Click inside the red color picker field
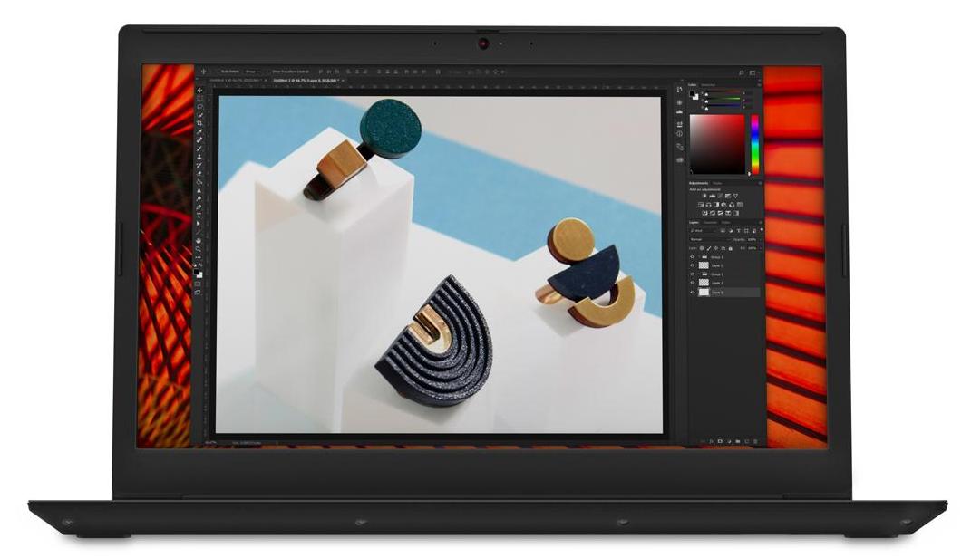Viewport: 971px width, 558px height. click(716, 144)
